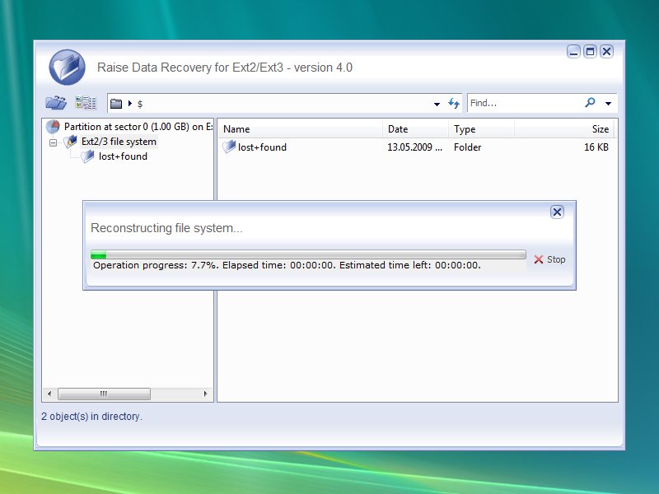659x494 pixels.
Task: Click the red X Stop icon in the progress dialog
Action: (x=538, y=259)
